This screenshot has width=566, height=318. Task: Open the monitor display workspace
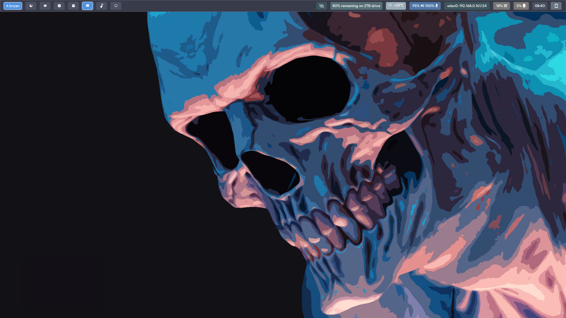tap(116, 6)
